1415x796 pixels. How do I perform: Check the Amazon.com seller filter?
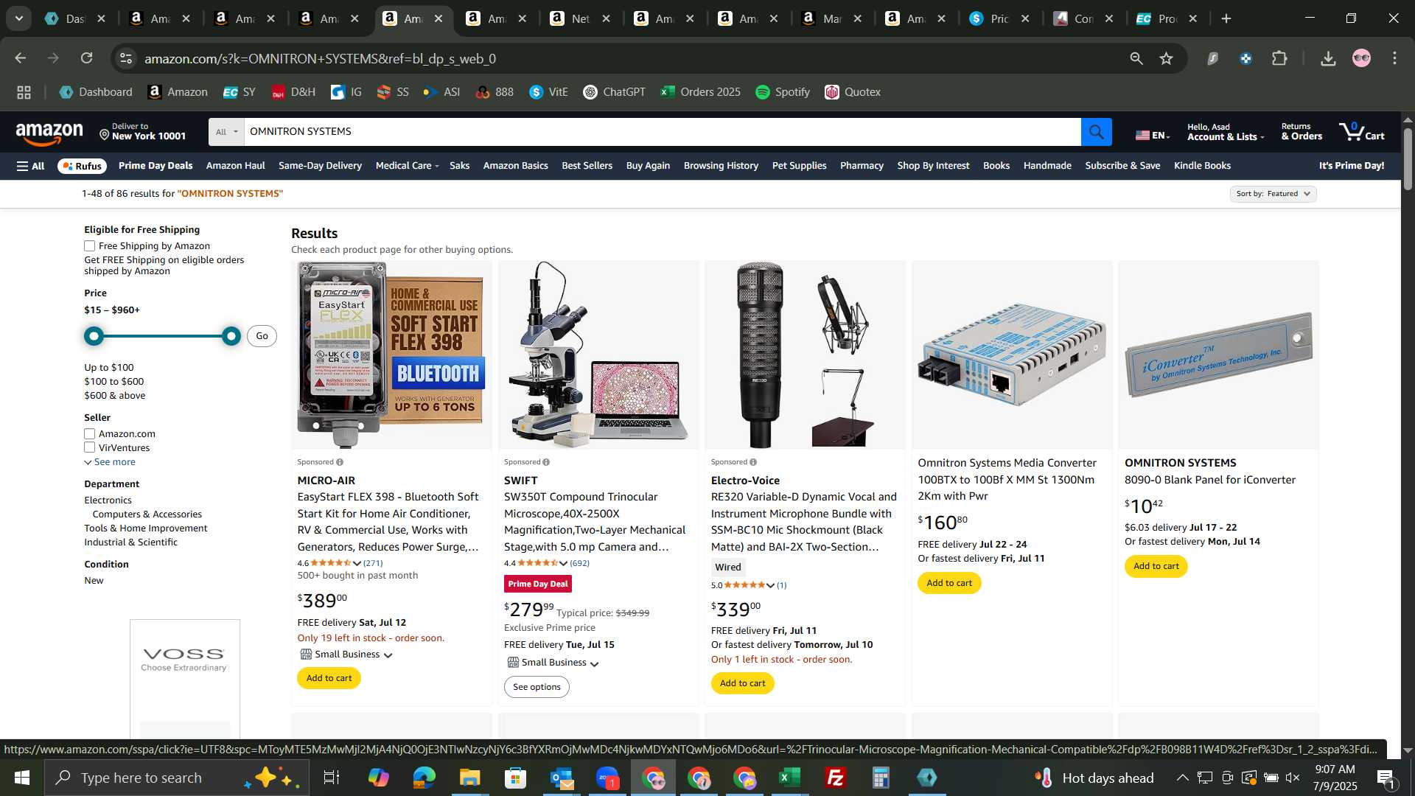click(89, 434)
